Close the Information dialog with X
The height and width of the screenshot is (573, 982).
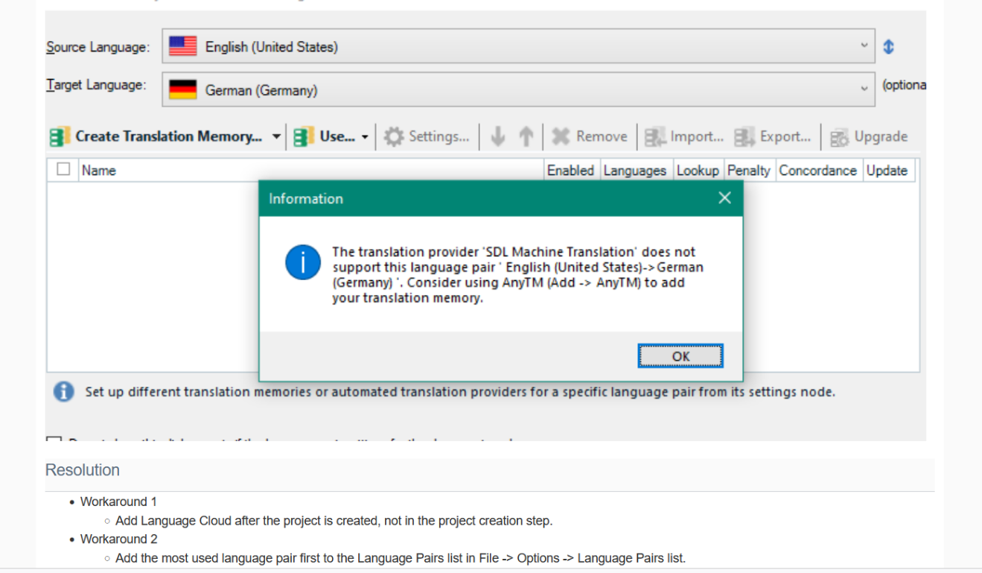coord(724,198)
